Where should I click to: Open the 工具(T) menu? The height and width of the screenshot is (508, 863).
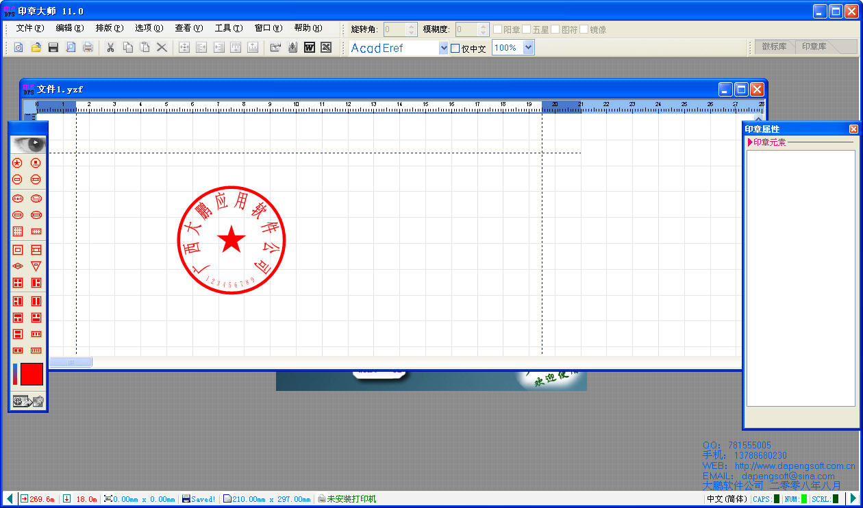(x=228, y=28)
